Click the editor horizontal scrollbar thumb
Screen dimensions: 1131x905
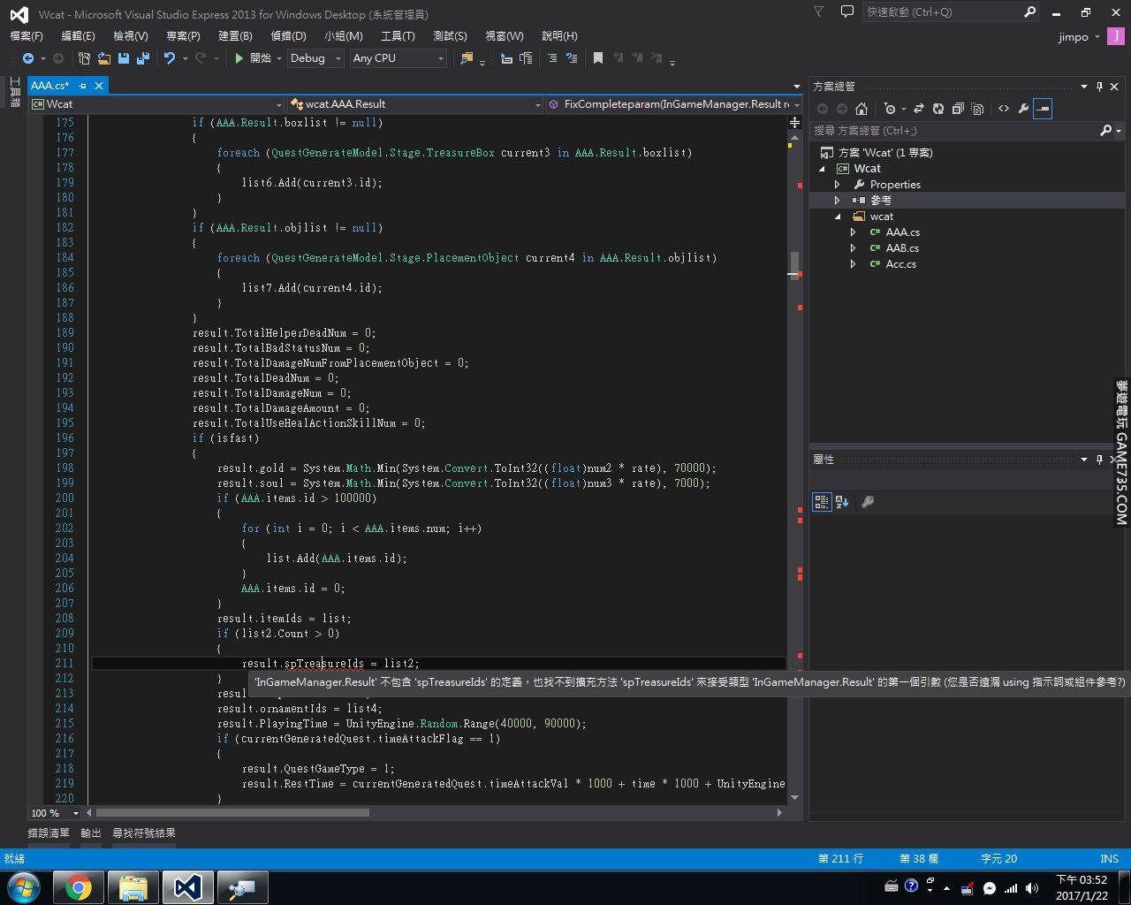[x=232, y=812]
